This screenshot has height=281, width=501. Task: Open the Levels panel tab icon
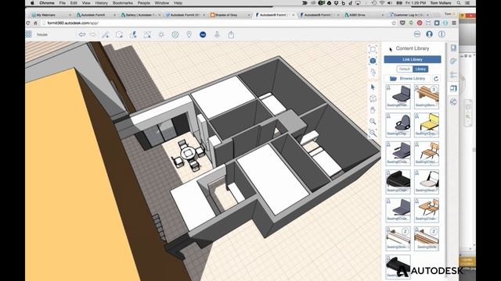pyautogui.click(x=453, y=75)
